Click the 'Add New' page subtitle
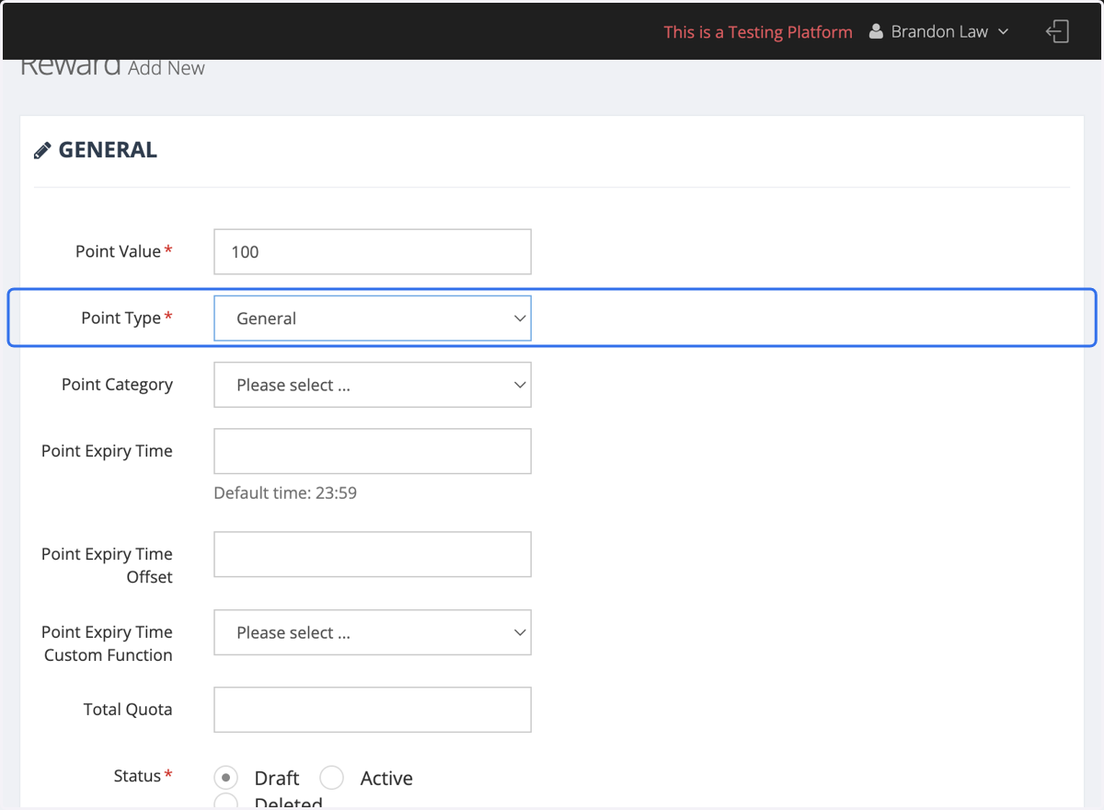 tap(167, 68)
